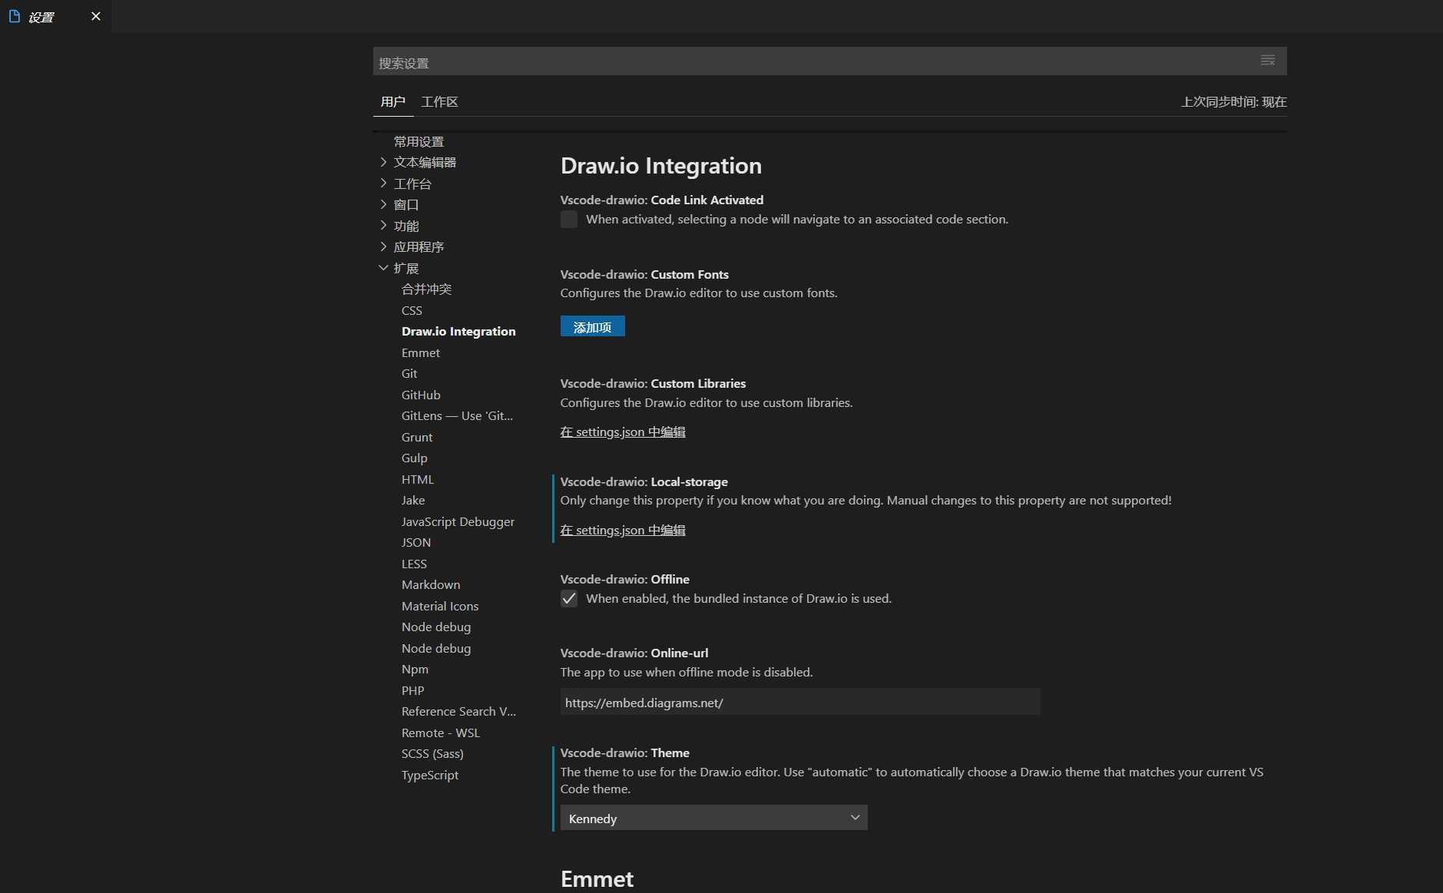Click the Online-url input field
1443x893 pixels.
(800, 702)
